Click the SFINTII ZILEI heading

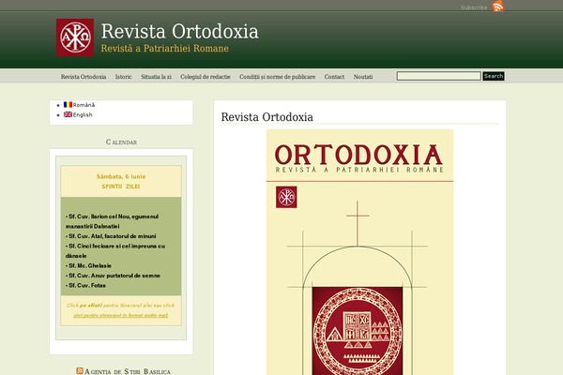click(x=121, y=187)
